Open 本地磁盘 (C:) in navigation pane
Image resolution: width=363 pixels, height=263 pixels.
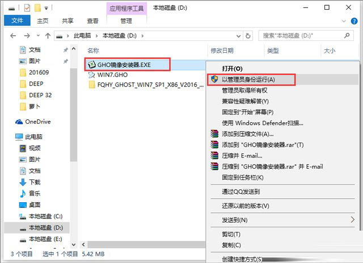(x=45, y=216)
